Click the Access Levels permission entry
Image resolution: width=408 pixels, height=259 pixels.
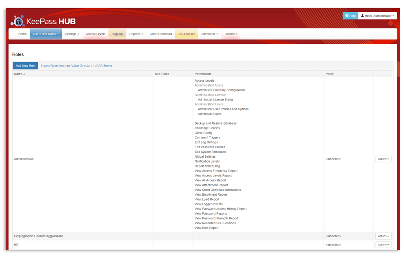pos(204,80)
